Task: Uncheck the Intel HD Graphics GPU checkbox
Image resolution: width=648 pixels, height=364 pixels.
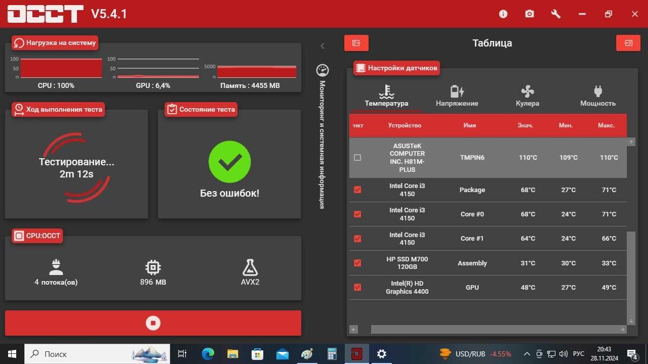Action: click(x=357, y=287)
